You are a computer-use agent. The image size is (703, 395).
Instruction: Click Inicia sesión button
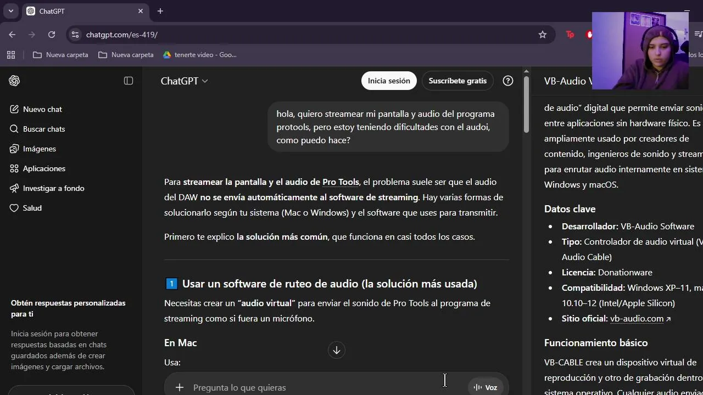(x=389, y=81)
